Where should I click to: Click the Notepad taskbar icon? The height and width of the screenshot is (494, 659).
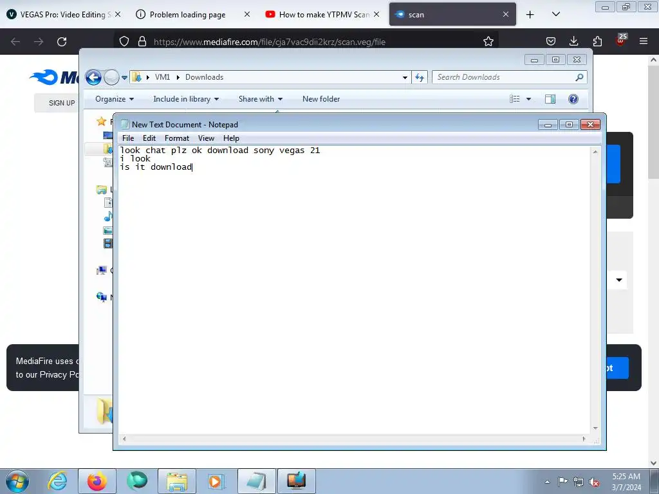coord(256,481)
